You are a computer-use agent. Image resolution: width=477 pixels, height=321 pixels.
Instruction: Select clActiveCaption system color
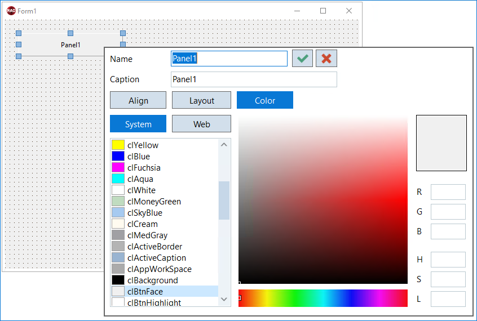pyautogui.click(x=165, y=257)
